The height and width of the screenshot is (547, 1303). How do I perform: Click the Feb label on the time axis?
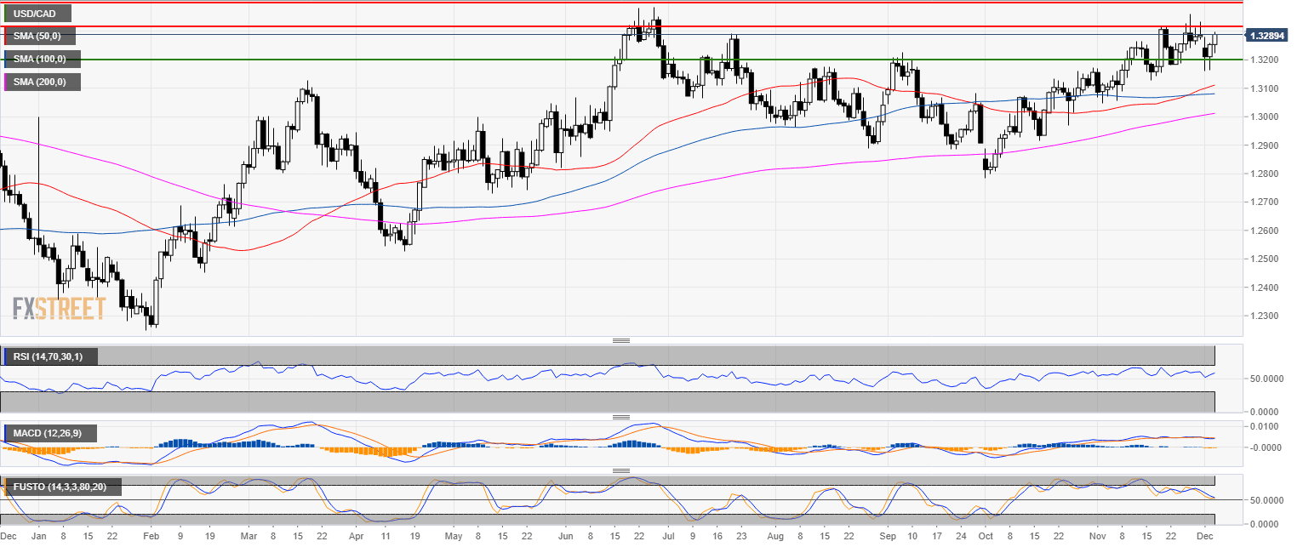click(x=151, y=537)
